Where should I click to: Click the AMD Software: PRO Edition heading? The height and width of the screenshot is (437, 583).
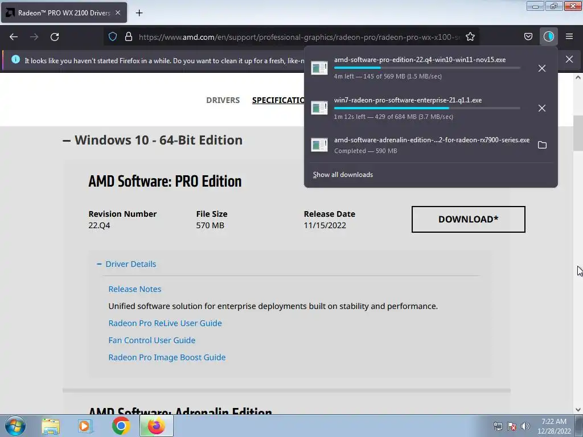point(165,182)
